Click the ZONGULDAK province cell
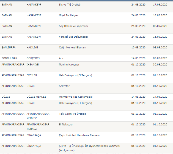173x154 pixels. pos(10,58)
